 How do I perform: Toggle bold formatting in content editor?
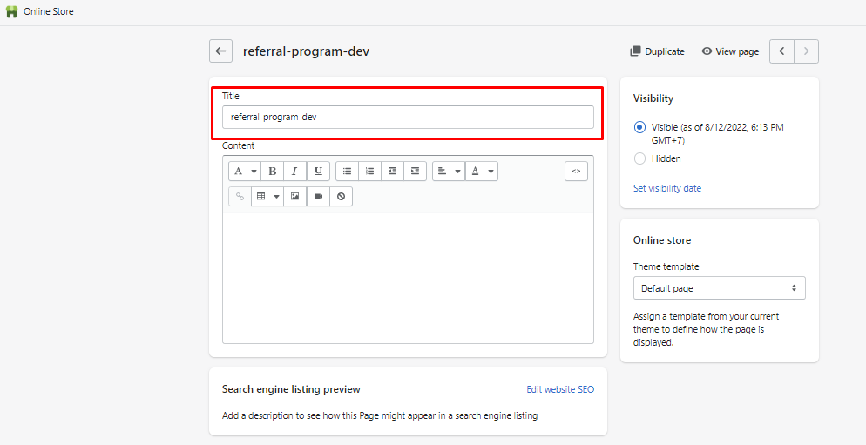tap(273, 172)
